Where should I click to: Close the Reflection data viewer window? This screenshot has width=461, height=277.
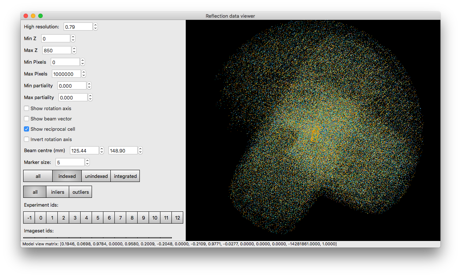[26, 16]
